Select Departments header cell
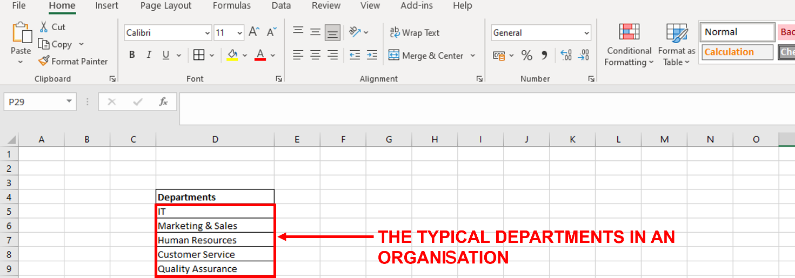795x278 pixels. [x=215, y=197]
